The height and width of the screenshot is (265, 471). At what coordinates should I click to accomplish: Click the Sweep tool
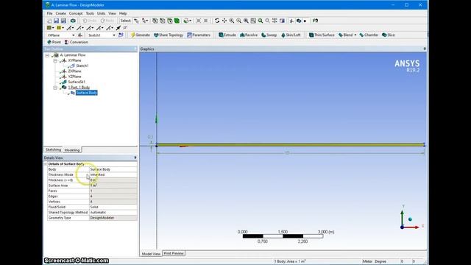269,35
